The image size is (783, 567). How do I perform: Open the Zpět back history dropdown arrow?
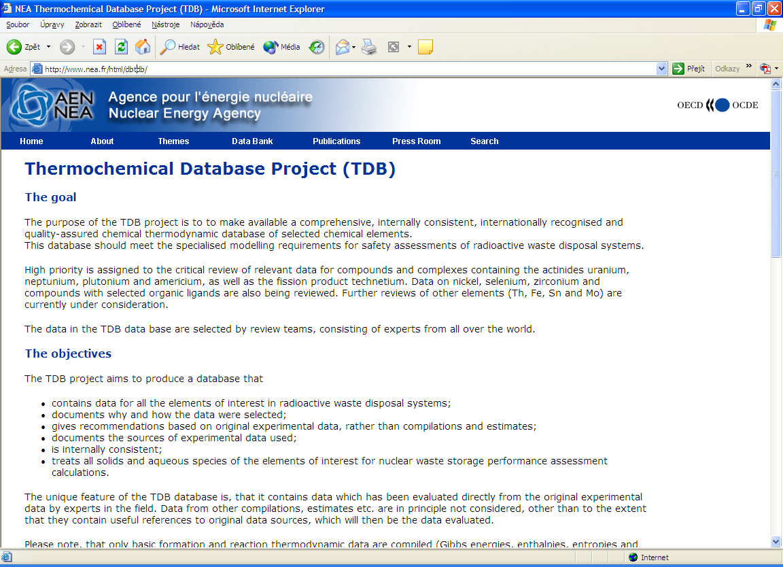tap(48, 47)
